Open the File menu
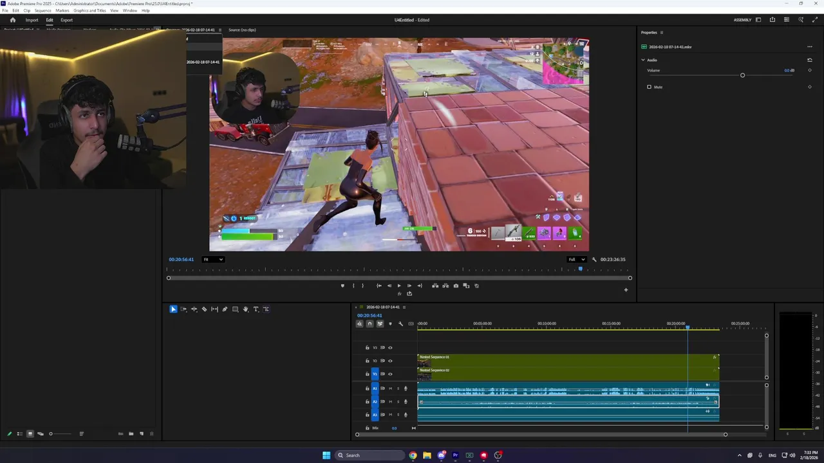The width and height of the screenshot is (824, 463). 5,11
